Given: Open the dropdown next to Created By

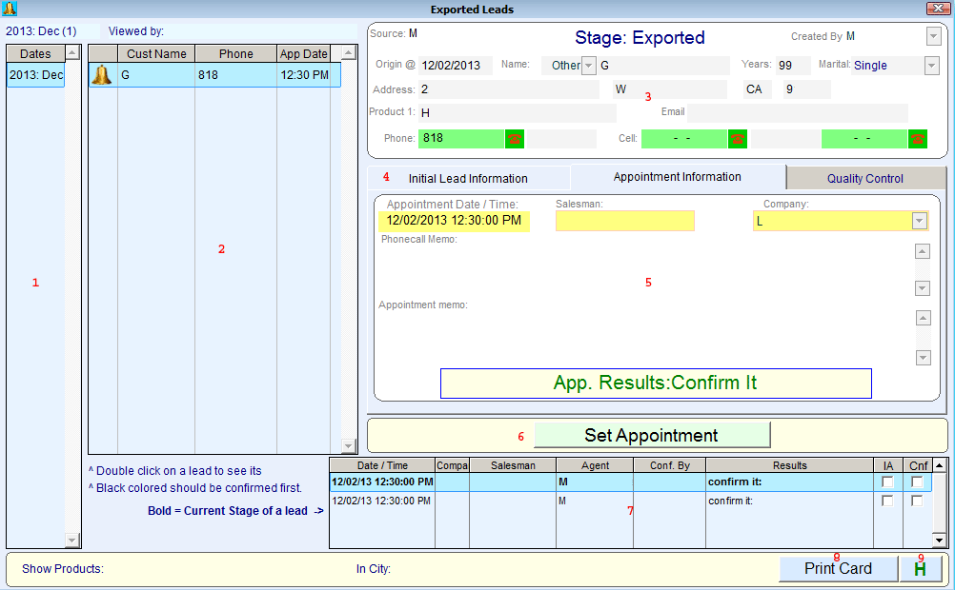Looking at the screenshot, I should coord(933,36).
